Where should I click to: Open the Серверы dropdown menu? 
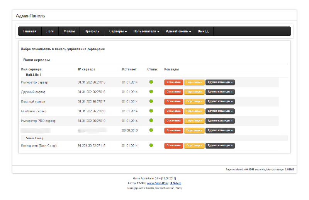coord(118,31)
